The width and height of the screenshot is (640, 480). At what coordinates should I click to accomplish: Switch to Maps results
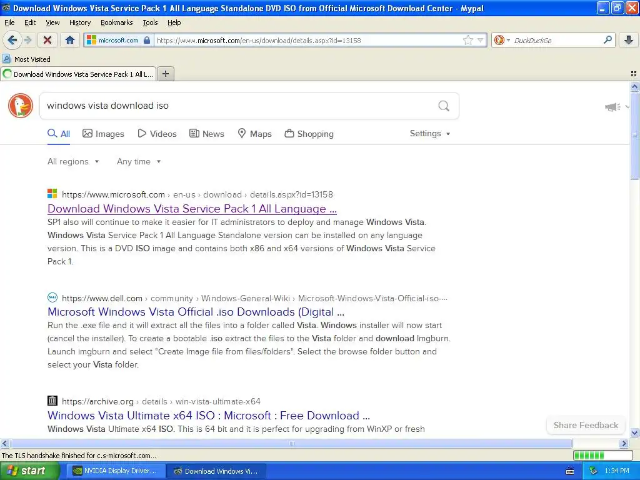pyautogui.click(x=255, y=134)
